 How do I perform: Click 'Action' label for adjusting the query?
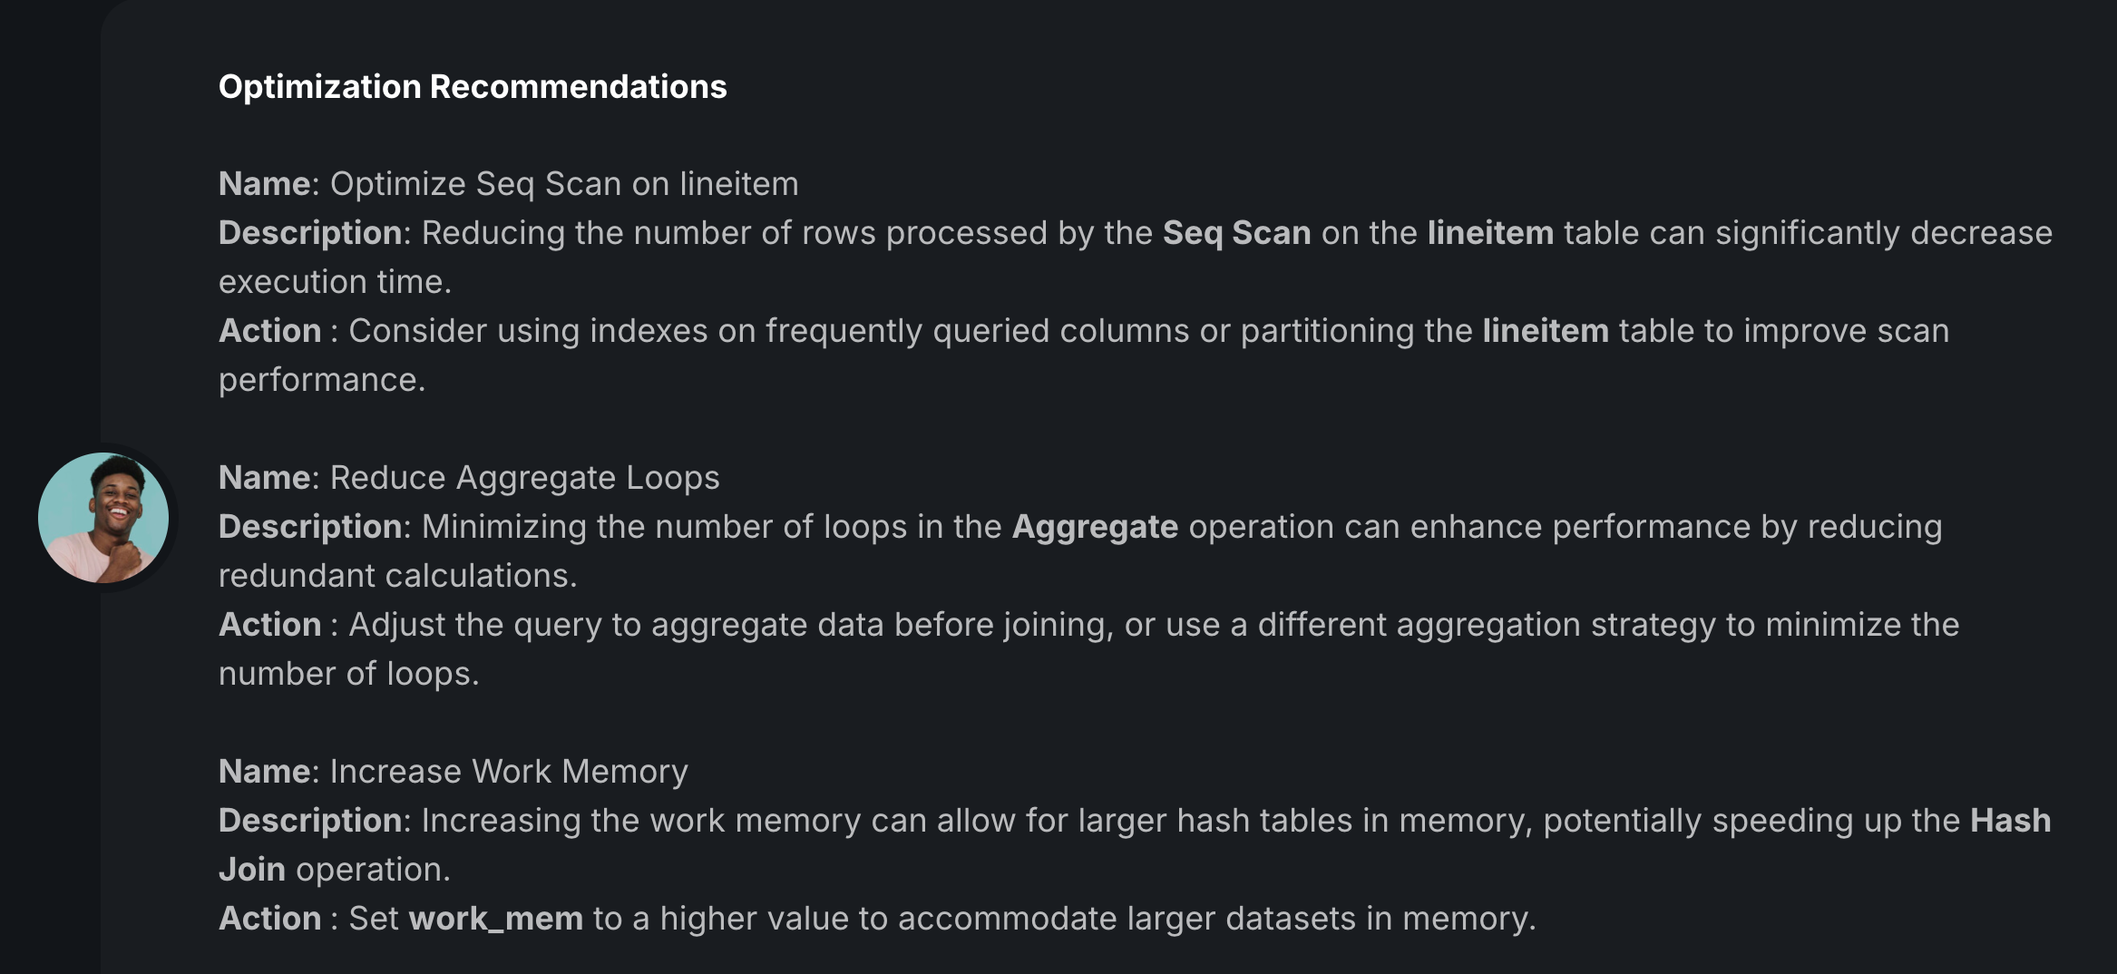click(x=270, y=625)
